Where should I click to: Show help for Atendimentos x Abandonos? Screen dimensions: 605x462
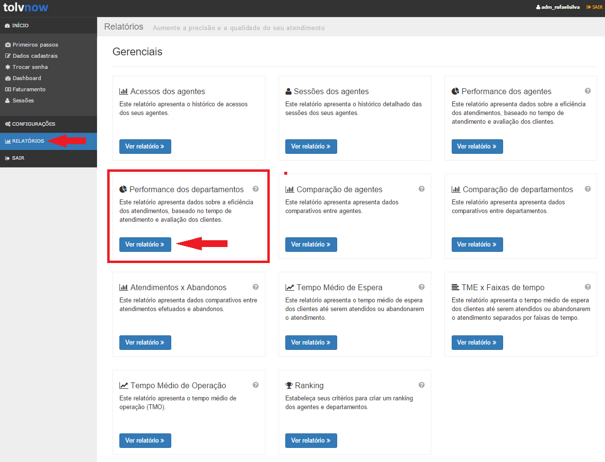pyautogui.click(x=256, y=287)
